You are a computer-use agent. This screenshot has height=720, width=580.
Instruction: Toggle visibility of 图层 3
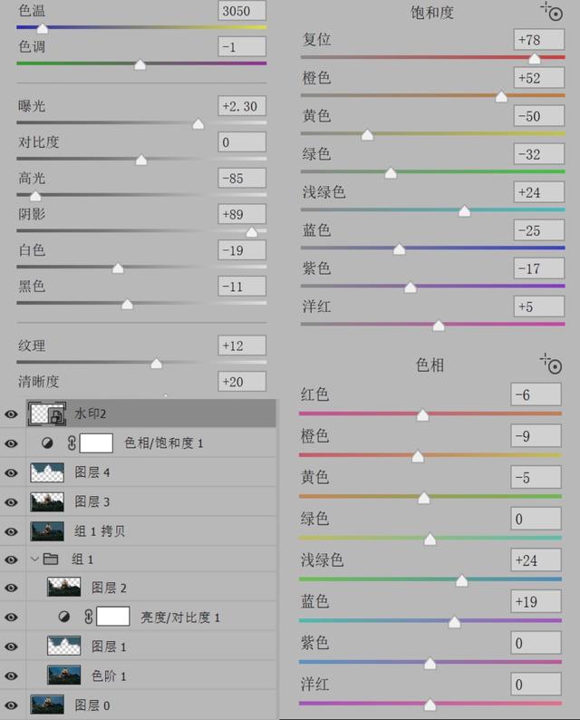point(11,502)
